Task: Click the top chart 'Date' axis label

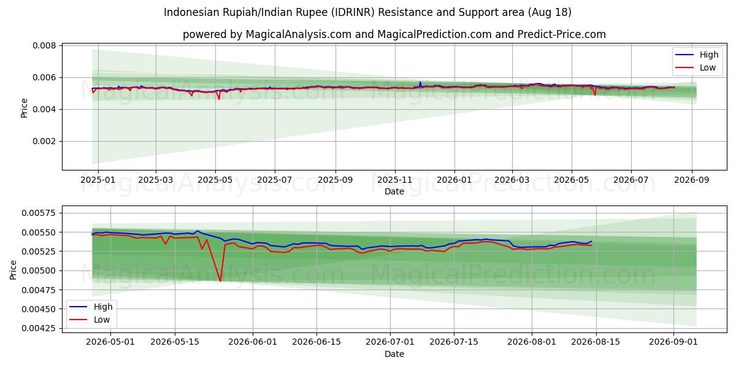Action: 394,192
